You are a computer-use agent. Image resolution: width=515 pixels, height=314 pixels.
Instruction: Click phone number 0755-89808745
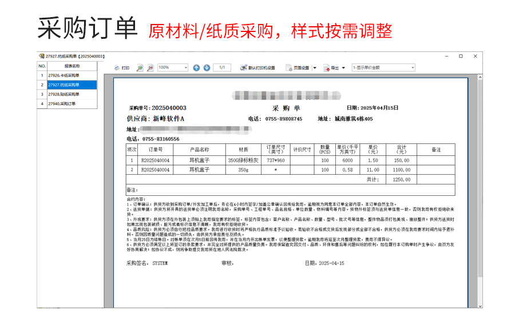(x=284, y=119)
